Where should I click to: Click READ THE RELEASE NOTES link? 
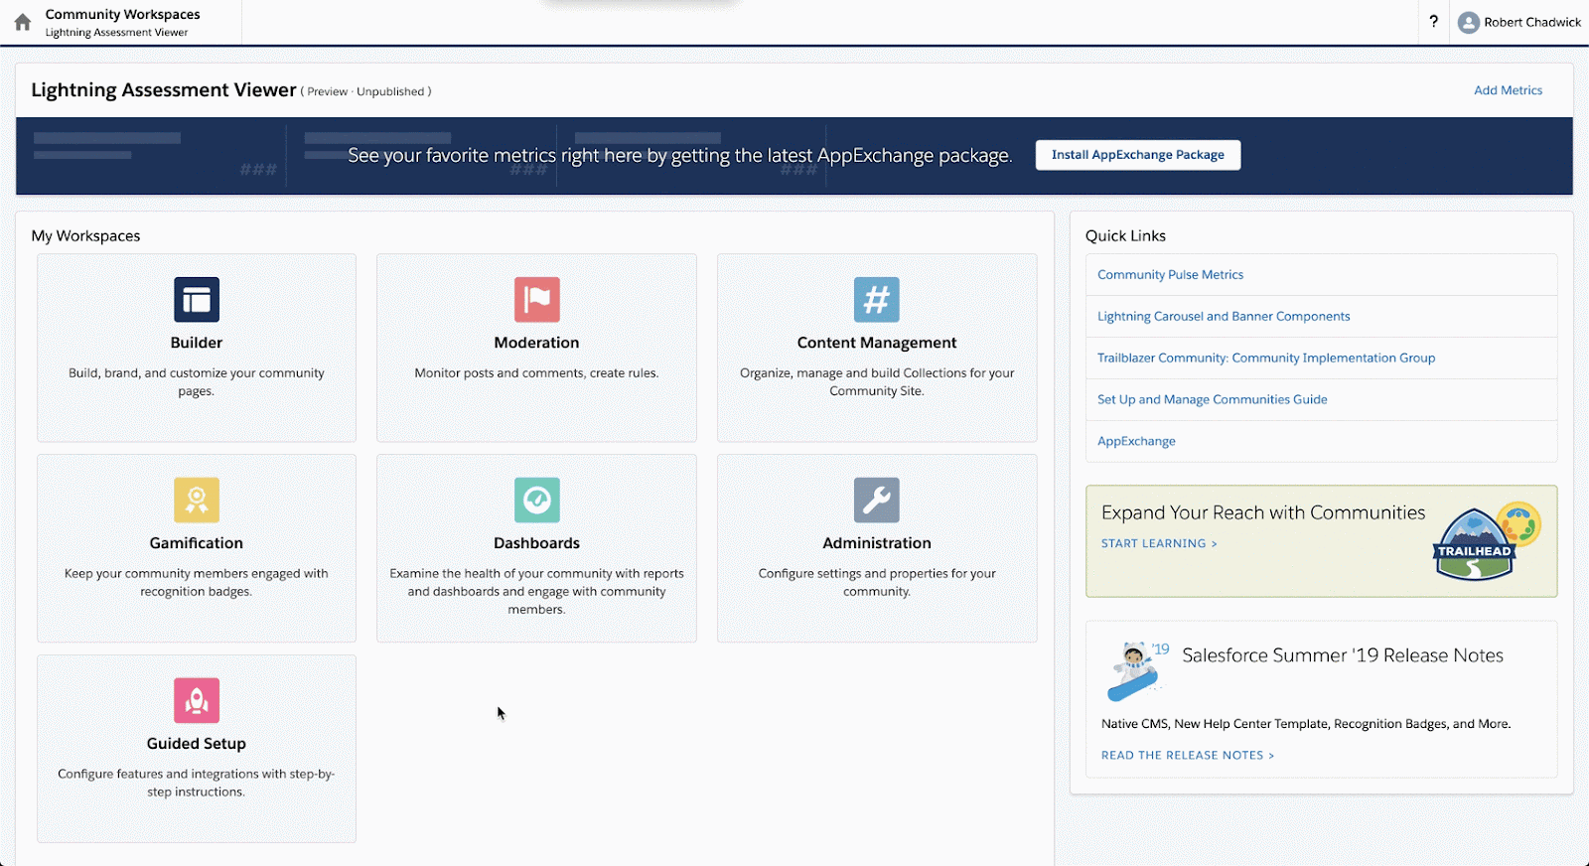click(x=1188, y=756)
